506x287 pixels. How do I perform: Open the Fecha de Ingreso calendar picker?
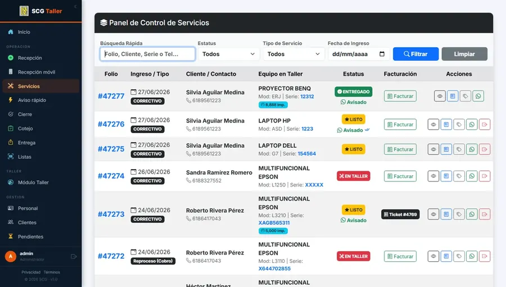(382, 54)
